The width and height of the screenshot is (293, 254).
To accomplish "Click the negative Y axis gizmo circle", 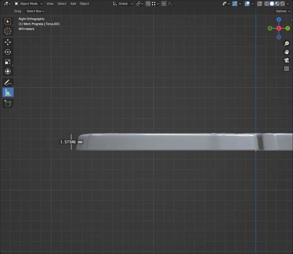I will (270, 28).
